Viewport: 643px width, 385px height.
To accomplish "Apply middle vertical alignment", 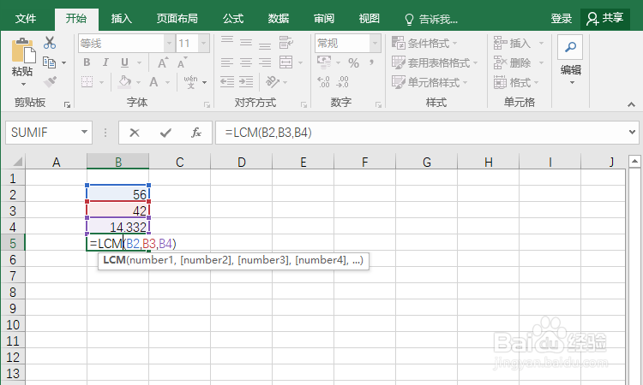I will coord(246,43).
